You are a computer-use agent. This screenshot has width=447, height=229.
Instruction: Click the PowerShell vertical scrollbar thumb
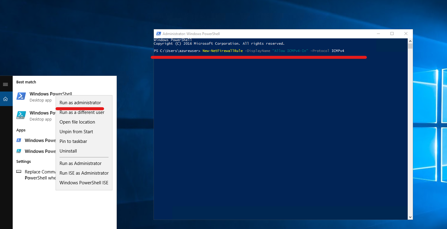coord(410,46)
